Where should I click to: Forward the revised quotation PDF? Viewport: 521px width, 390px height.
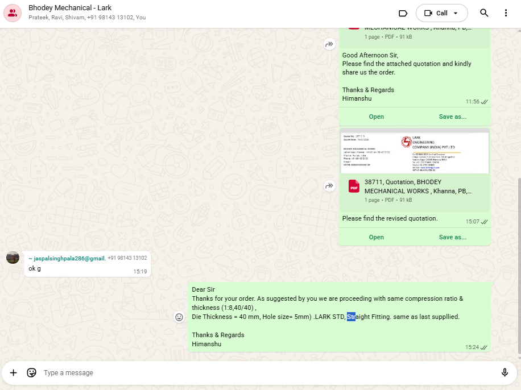[329, 186]
